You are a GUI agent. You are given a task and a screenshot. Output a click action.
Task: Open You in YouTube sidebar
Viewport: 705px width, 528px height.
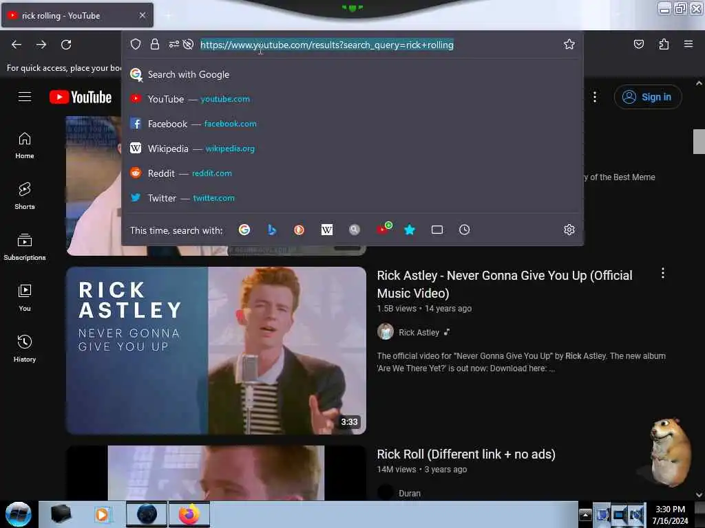(x=25, y=298)
